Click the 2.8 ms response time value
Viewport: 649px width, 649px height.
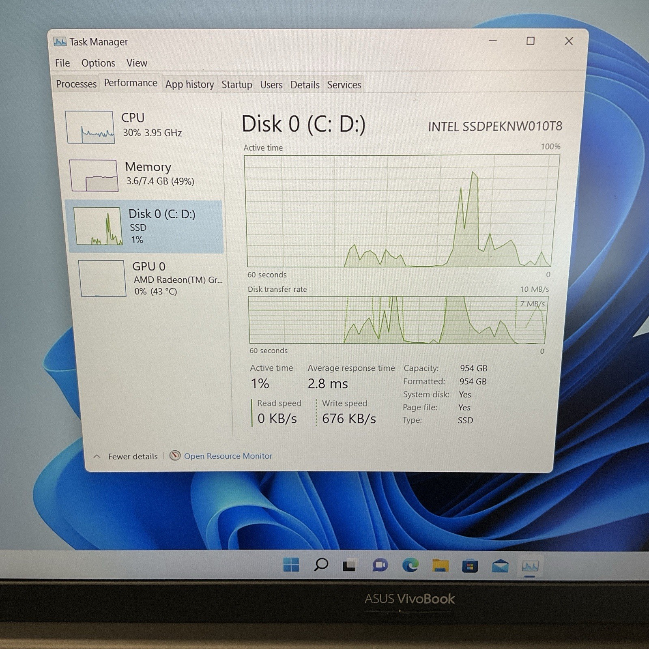(328, 384)
